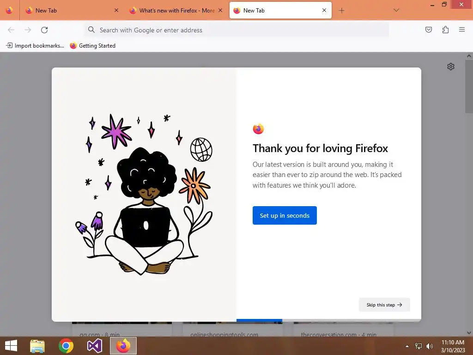Click Firefox logo above the heading
473x355 pixels.
259,129
